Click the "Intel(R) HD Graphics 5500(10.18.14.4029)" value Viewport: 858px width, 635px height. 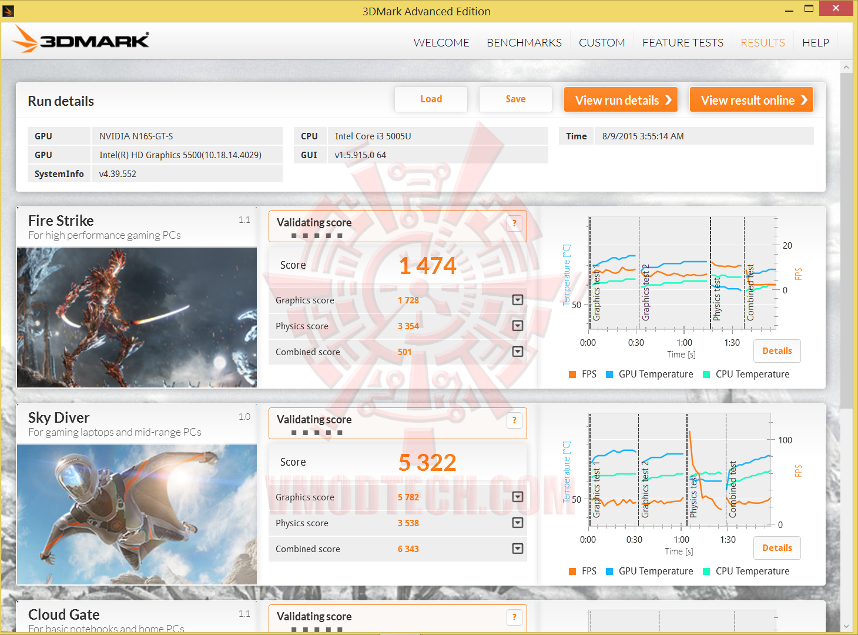(180, 155)
